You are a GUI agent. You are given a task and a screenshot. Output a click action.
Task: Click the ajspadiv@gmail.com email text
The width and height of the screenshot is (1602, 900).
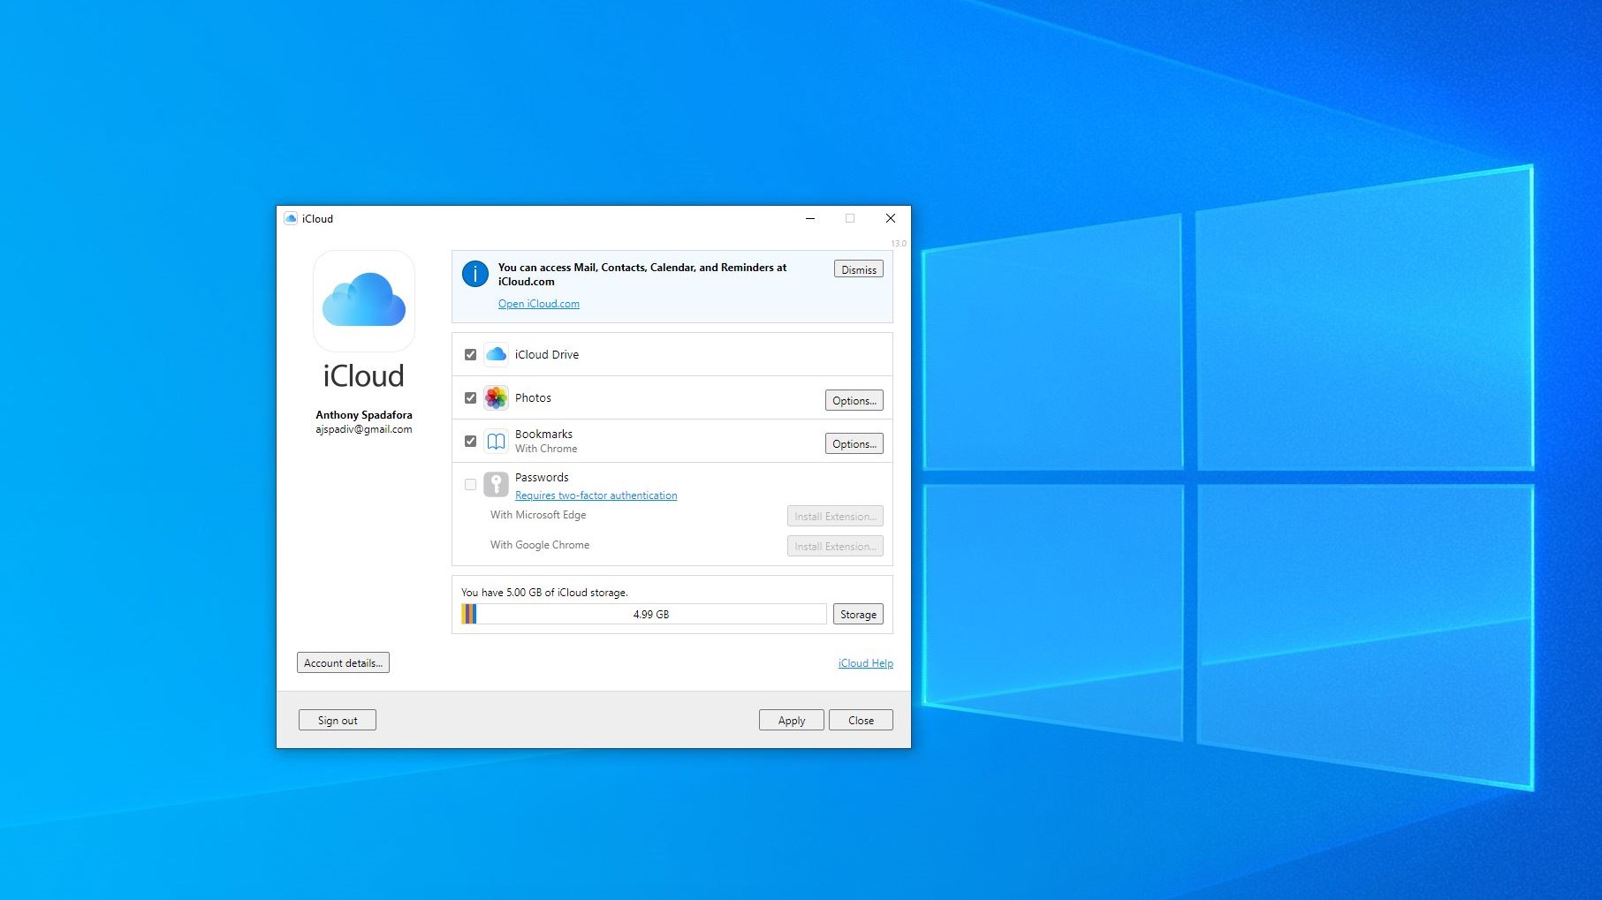tap(364, 429)
